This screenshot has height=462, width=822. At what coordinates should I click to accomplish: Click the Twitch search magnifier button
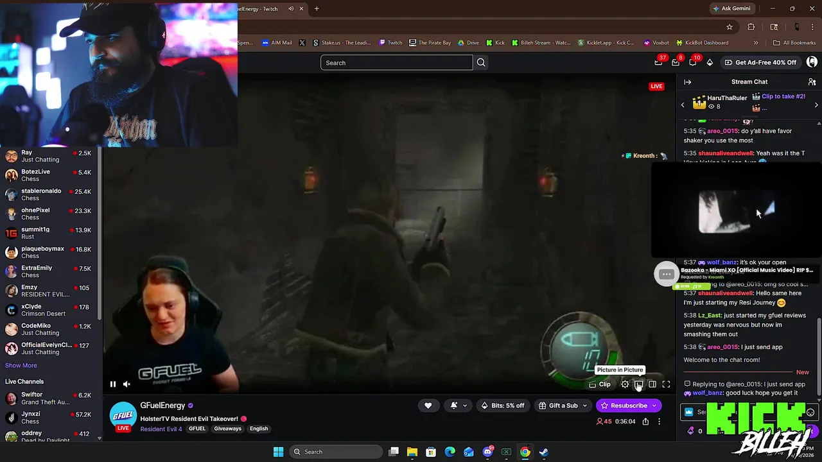[481, 62]
